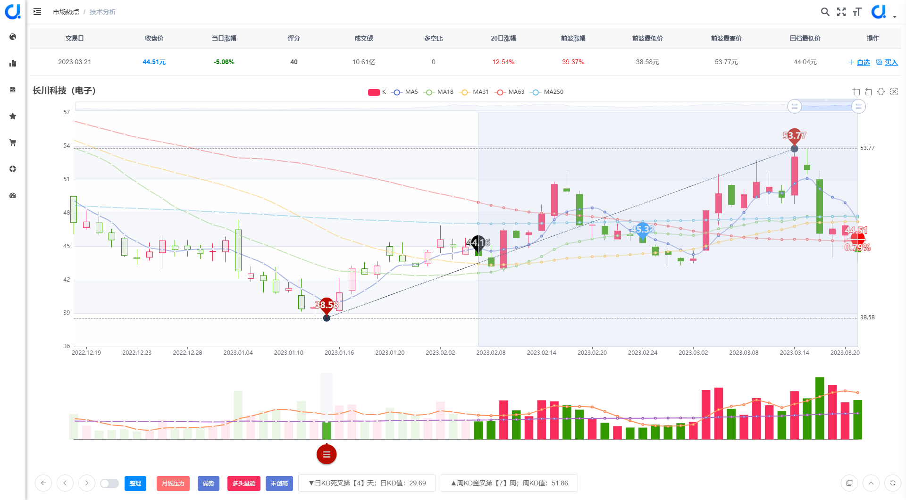
Task: Go to next stock chevron
Action: pyautogui.click(x=87, y=483)
